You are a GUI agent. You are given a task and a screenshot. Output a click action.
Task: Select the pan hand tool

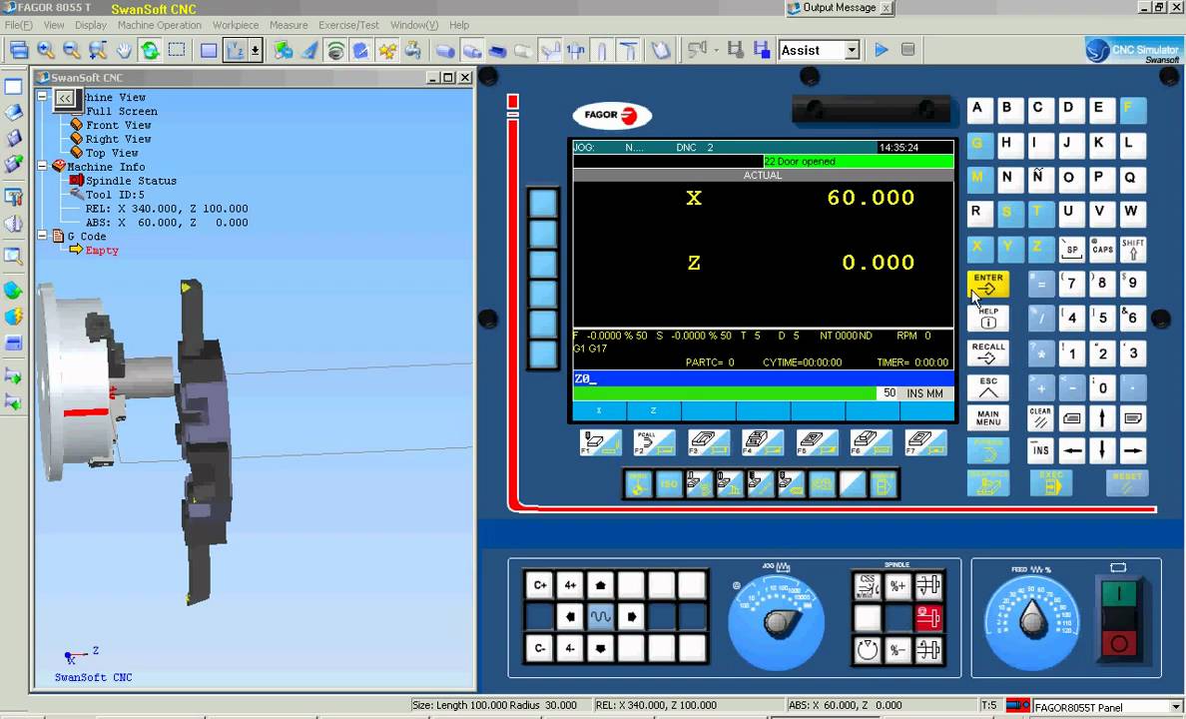coord(123,50)
